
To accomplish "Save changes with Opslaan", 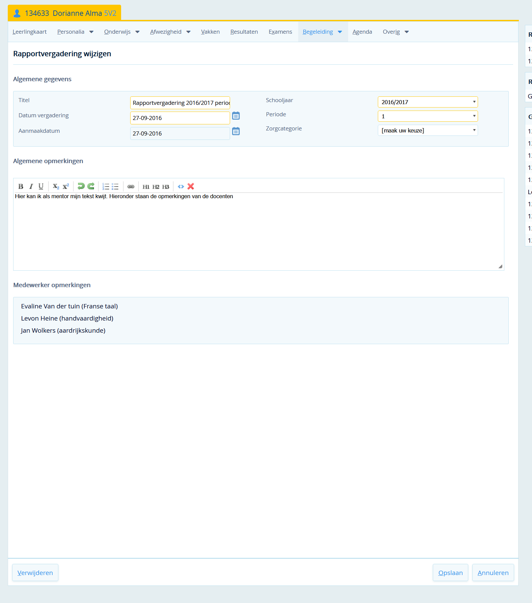I will (450, 573).
